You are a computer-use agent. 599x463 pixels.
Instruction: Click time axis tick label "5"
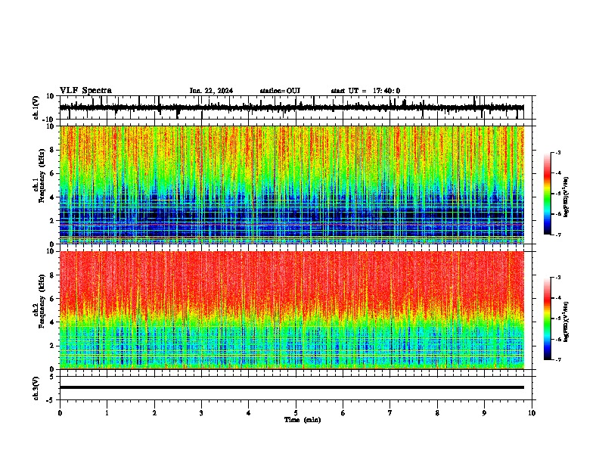coord(296,413)
